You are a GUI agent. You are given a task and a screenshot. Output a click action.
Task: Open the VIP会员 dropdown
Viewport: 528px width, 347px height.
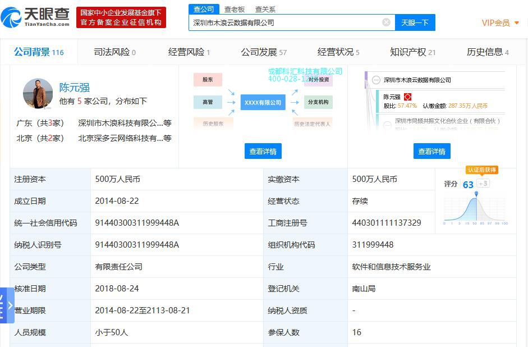(500, 23)
